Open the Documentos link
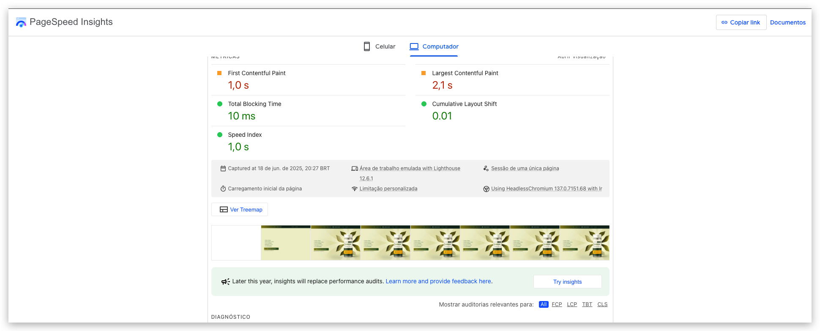 (788, 22)
